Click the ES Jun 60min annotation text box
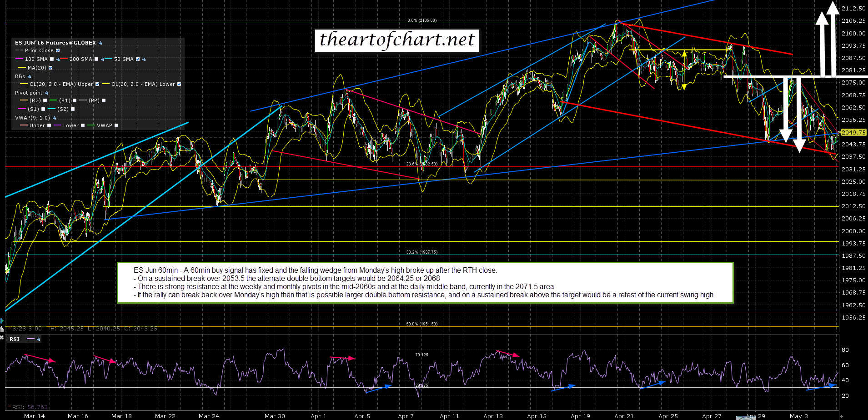This screenshot has height=420, width=868. click(425, 282)
